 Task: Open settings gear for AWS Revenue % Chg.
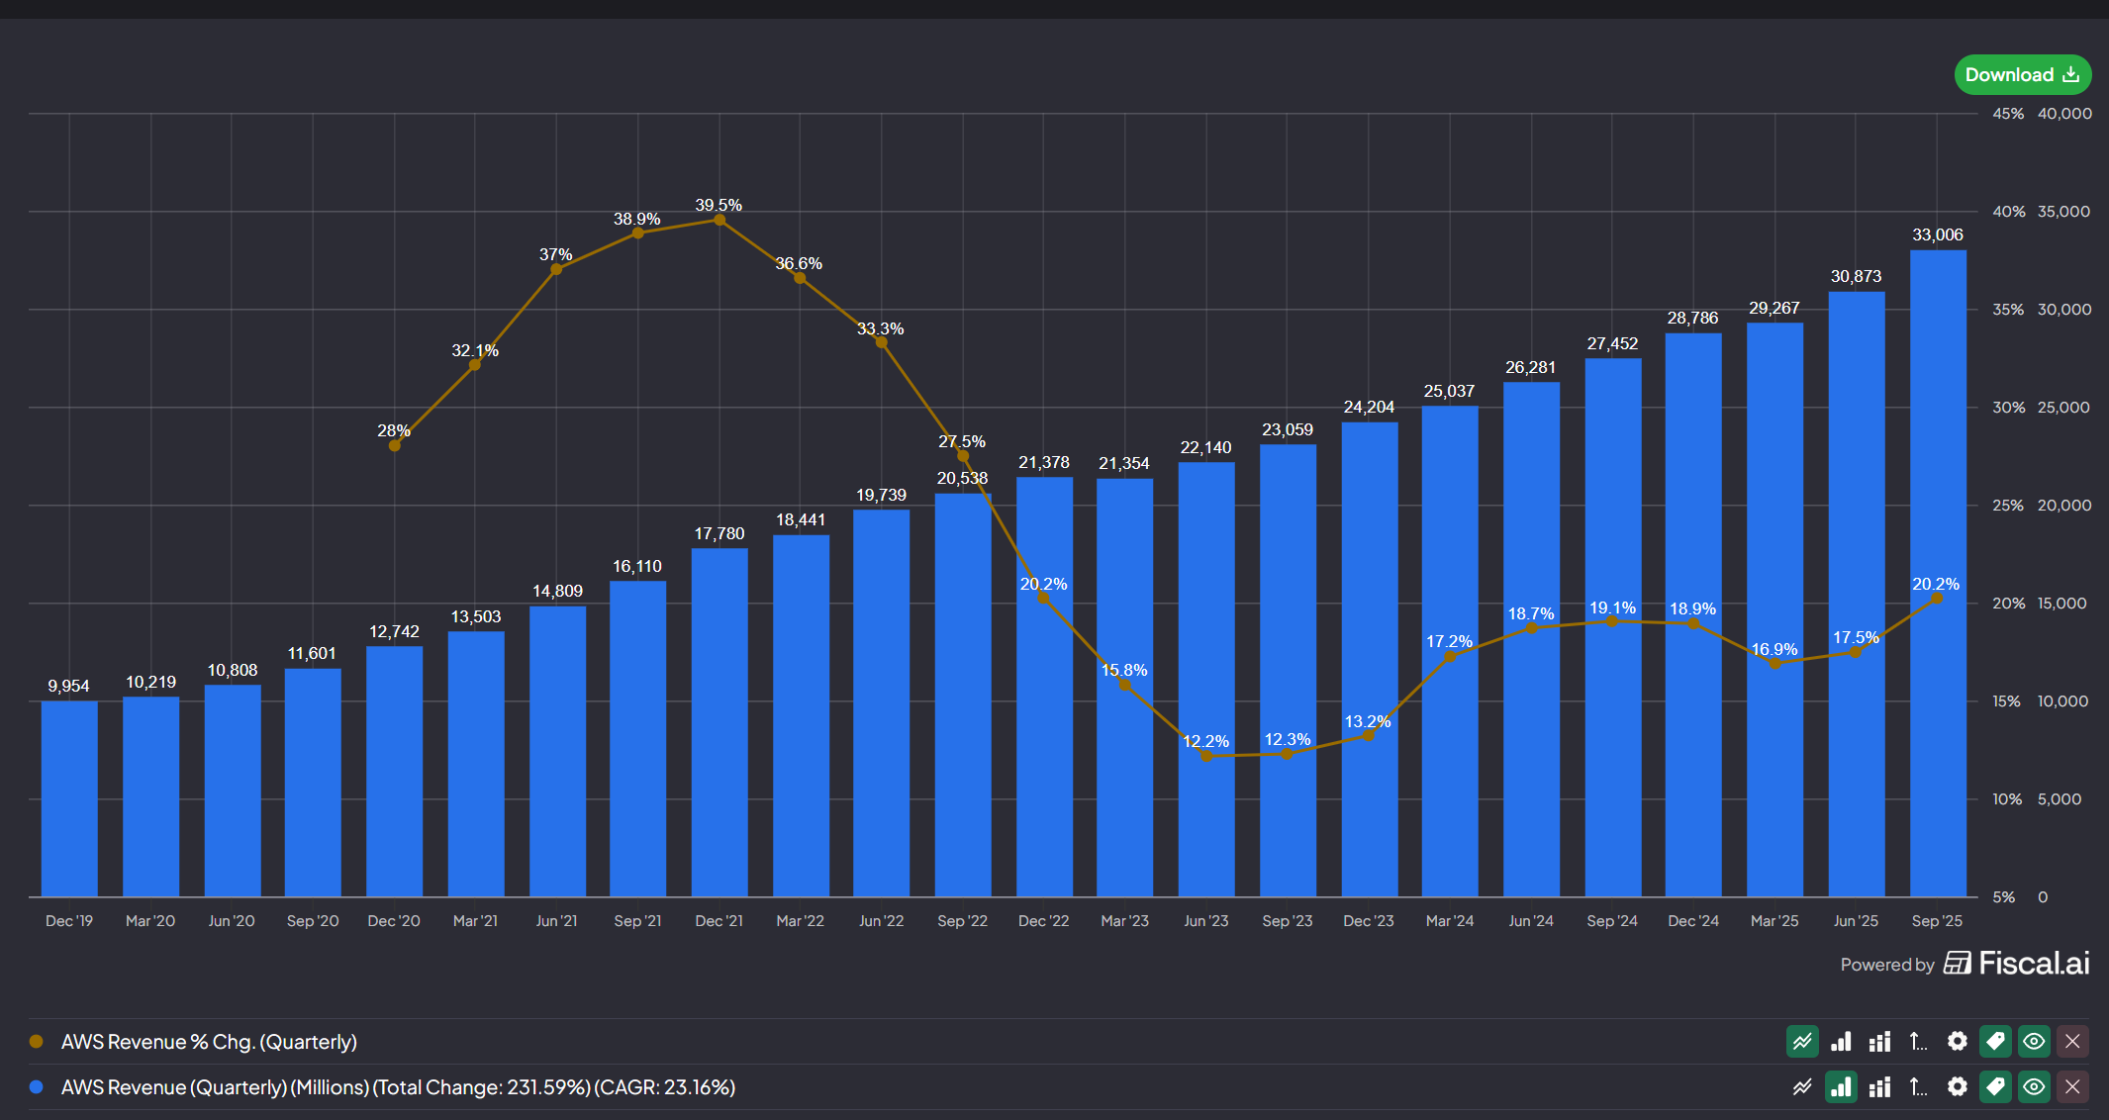click(x=1957, y=1041)
